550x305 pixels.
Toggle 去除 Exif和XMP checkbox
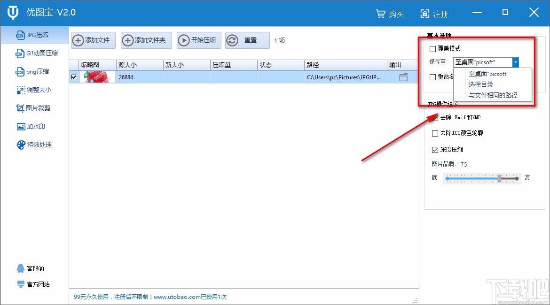tap(435, 118)
